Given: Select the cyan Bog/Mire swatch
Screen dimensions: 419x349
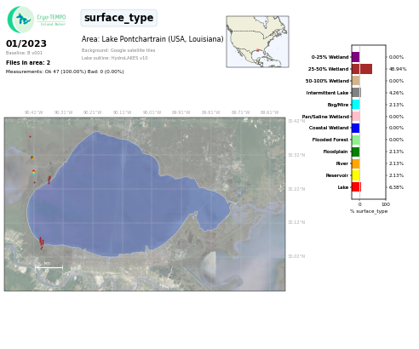Looking at the screenshot, I should [x=356, y=105].
